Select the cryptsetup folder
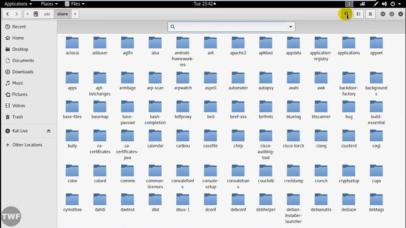The image size is (406, 228). pyautogui.click(x=348, y=174)
